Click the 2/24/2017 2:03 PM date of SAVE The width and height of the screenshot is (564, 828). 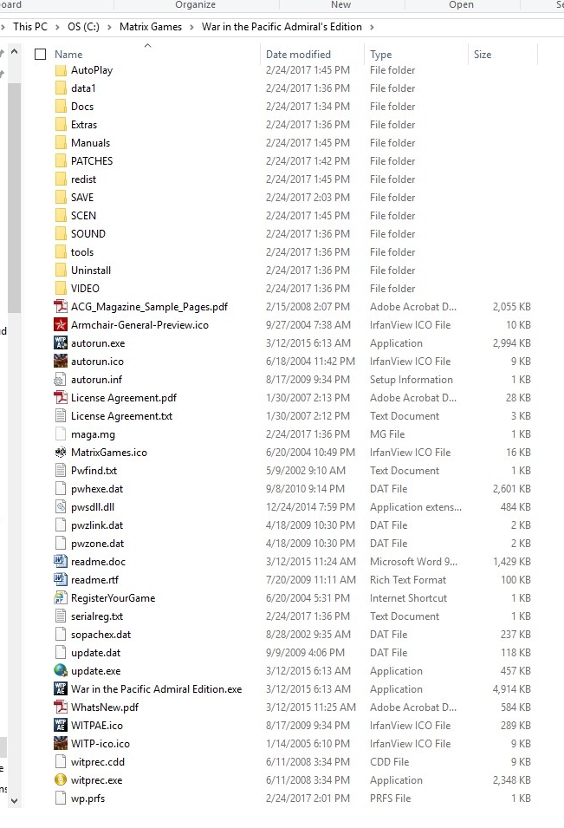coord(308,198)
